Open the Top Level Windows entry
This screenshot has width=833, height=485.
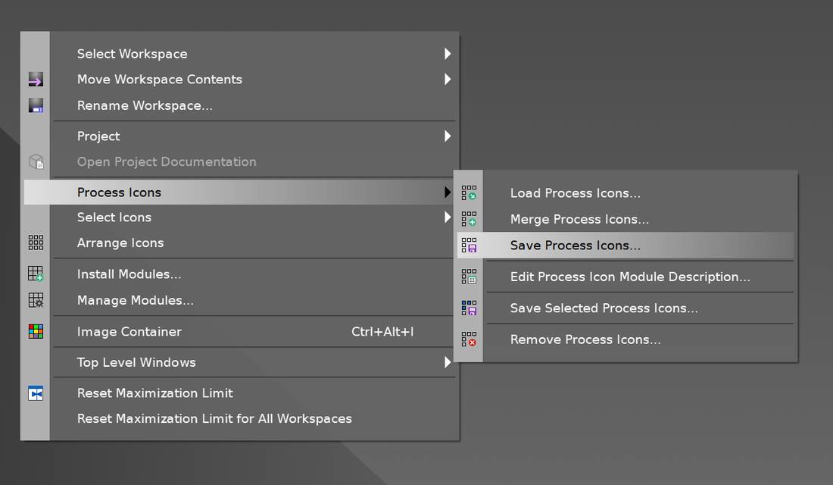point(239,362)
